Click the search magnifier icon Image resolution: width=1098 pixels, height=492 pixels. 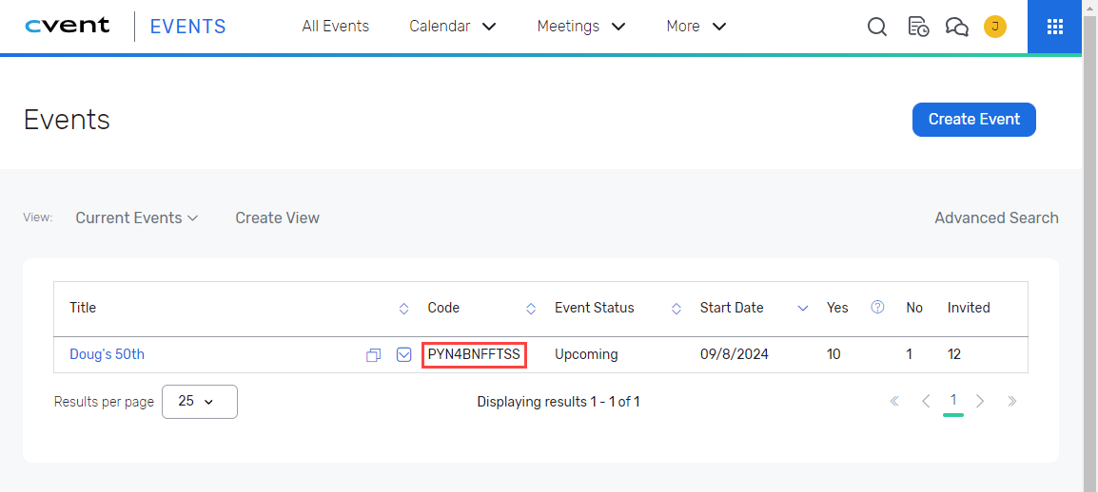point(876,27)
